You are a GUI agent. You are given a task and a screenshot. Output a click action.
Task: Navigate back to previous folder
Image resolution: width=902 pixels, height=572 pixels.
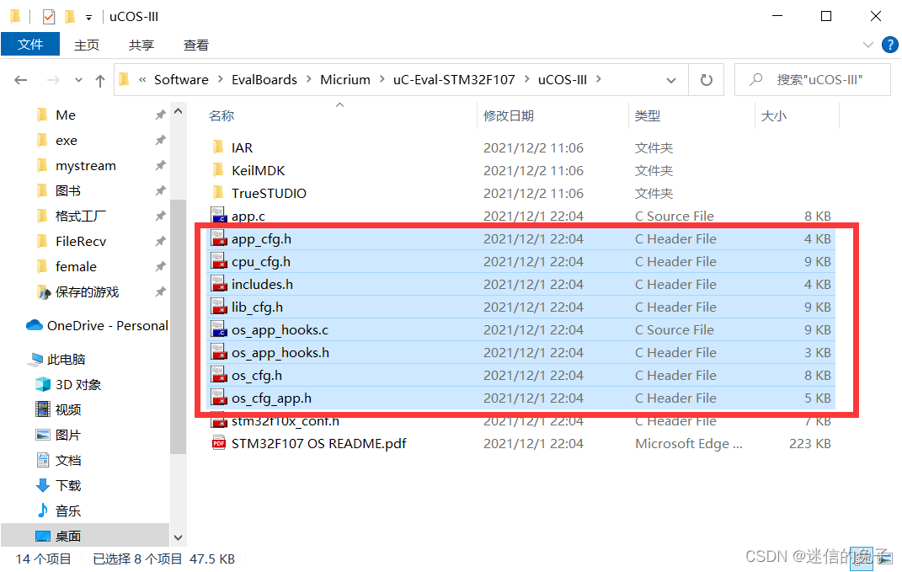coord(21,80)
